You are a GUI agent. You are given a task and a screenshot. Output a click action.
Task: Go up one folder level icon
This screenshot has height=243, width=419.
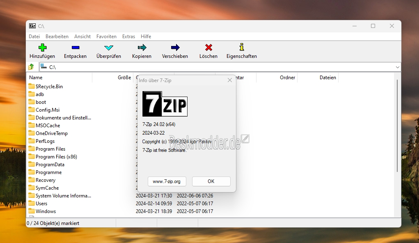click(31, 67)
